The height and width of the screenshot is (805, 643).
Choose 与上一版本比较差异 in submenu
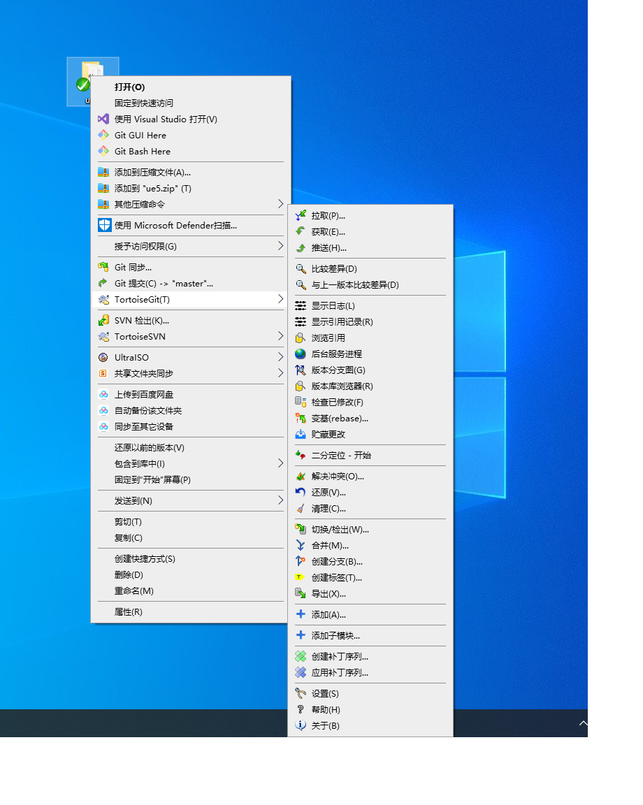370,285
